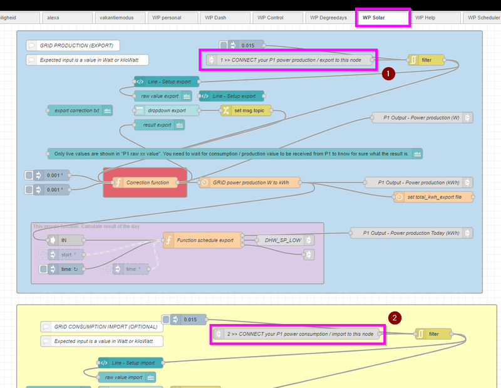
Task: Click the group label 'Calculate result of the day'
Action: click(86, 226)
